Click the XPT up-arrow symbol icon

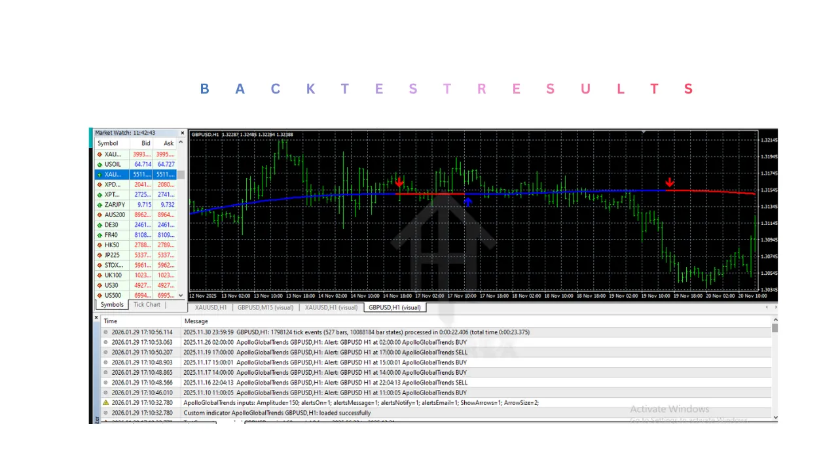(x=99, y=195)
